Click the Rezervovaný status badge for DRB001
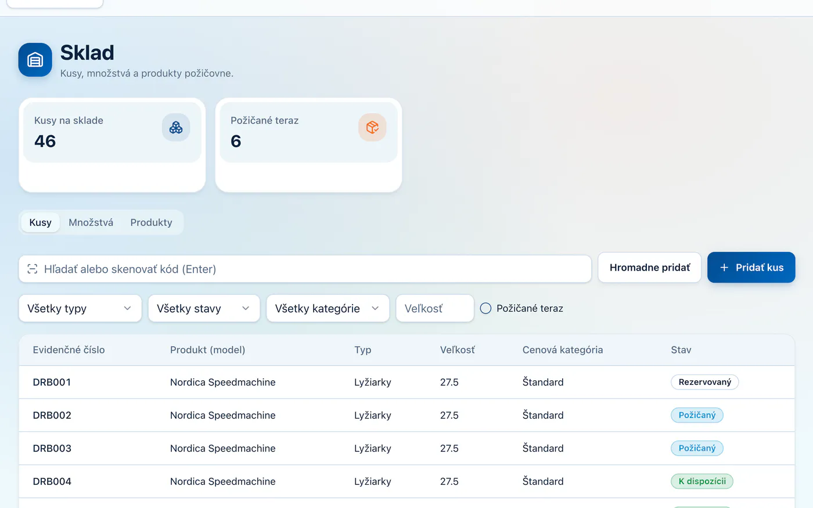The height and width of the screenshot is (508, 813). pos(705,382)
